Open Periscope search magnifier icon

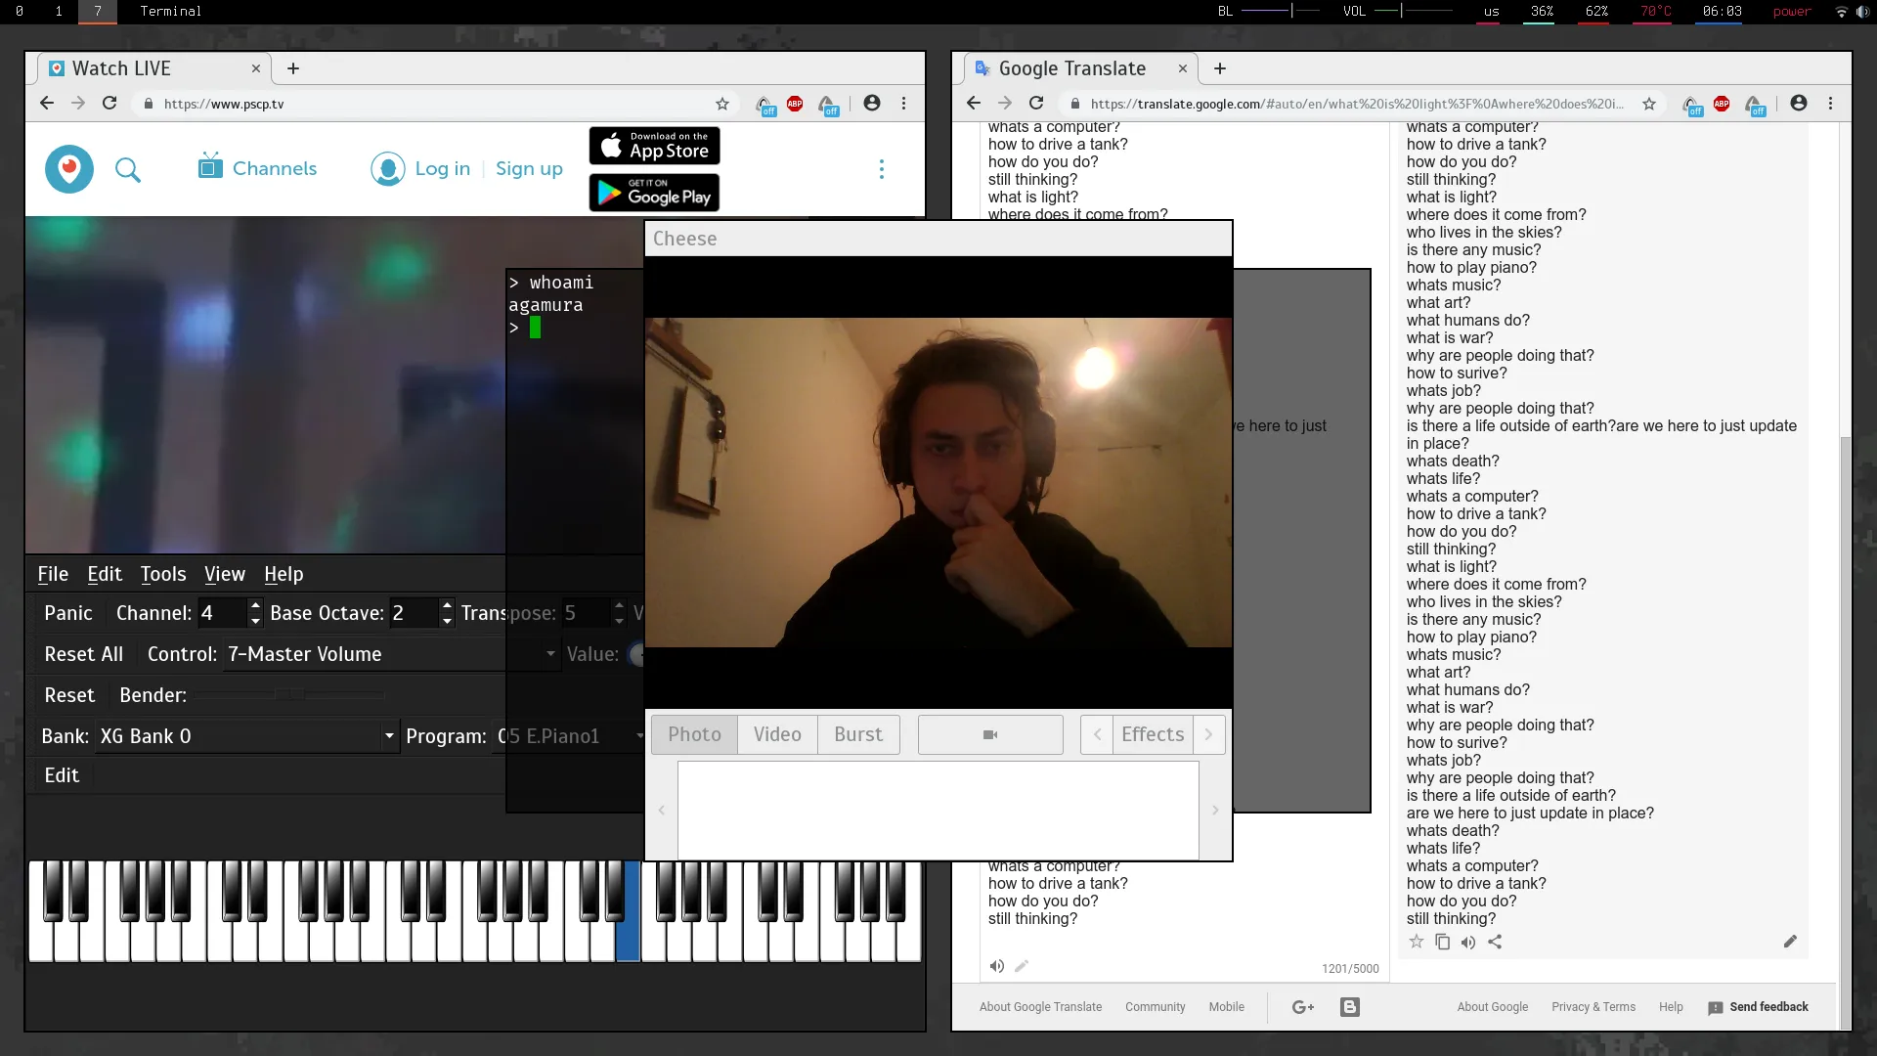[x=128, y=170]
